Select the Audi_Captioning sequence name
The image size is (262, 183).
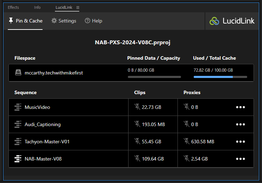(43, 124)
